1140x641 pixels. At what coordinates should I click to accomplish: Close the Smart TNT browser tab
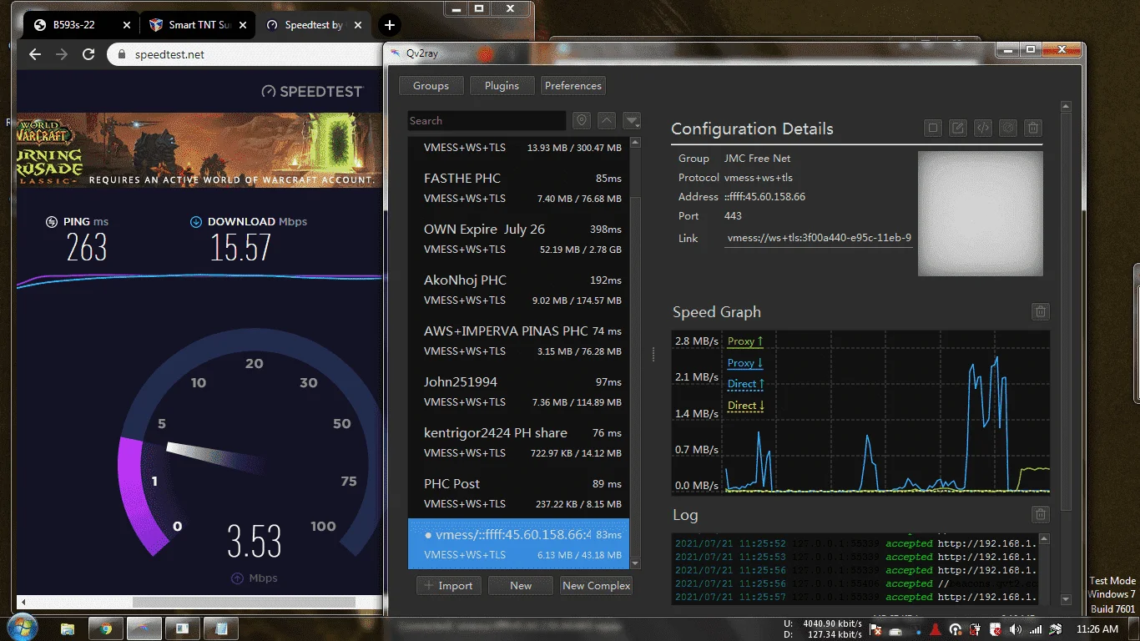point(243,25)
